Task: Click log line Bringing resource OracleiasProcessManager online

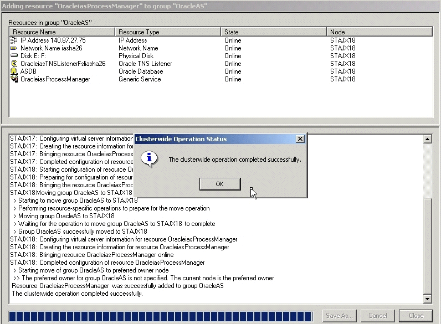Action: pos(92,255)
